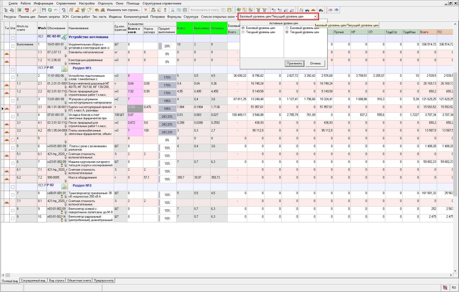Open the price level combo box dropdown
Image resolution: width=459 pixels, height=292 pixels.
point(315,16)
